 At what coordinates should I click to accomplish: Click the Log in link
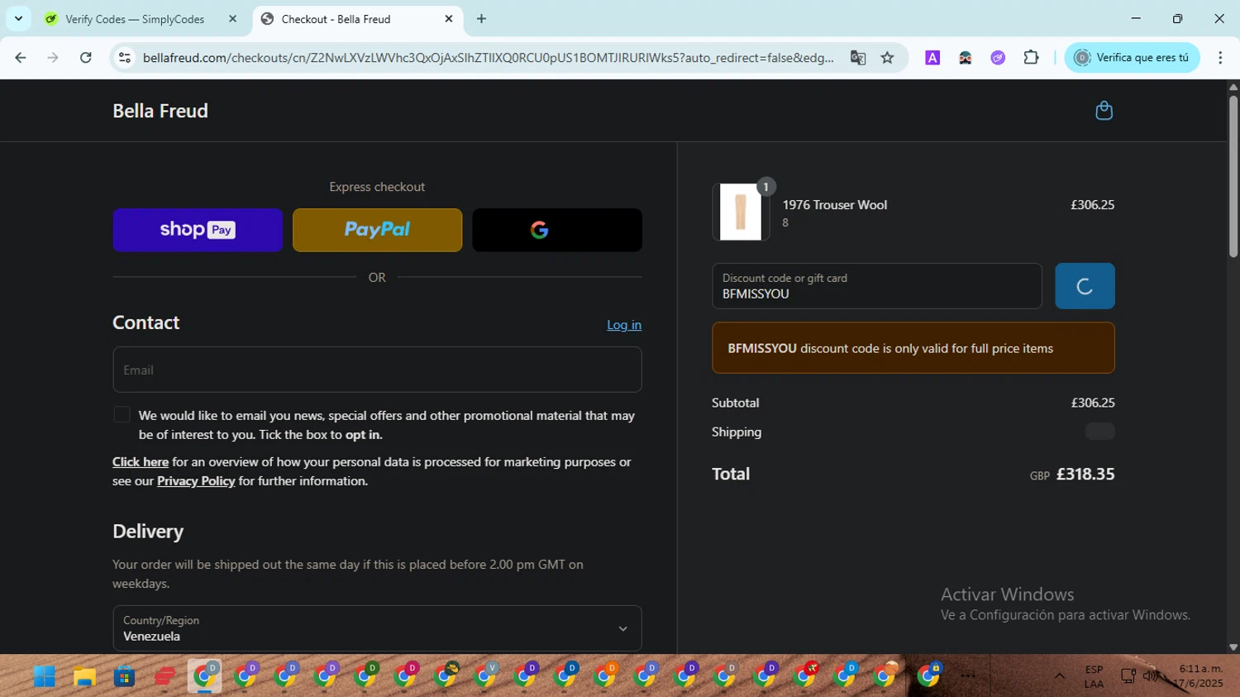[624, 325]
